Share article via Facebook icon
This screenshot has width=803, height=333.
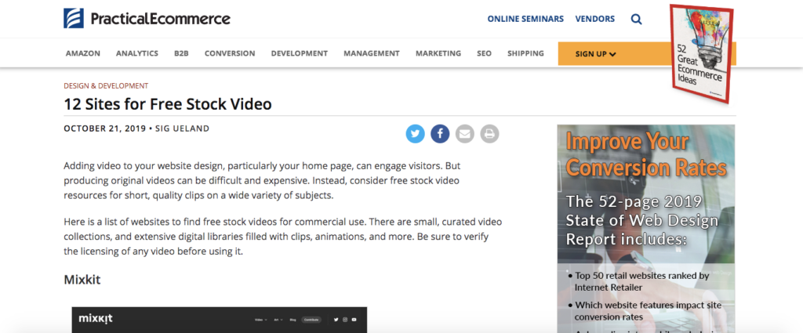tap(440, 134)
